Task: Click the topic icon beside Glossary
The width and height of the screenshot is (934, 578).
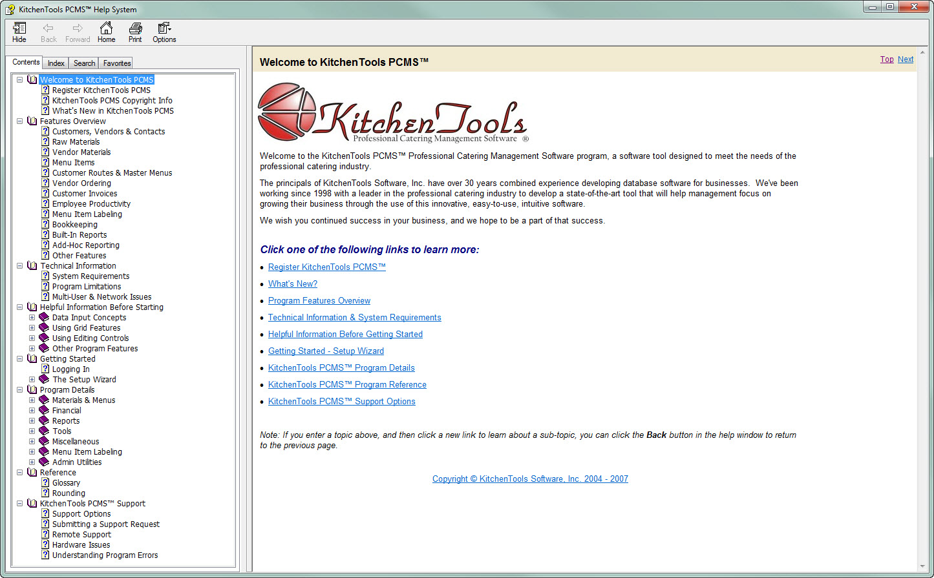Action: point(46,482)
